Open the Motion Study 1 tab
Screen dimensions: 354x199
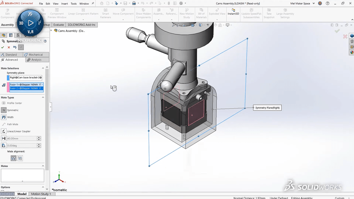pos(41,194)
